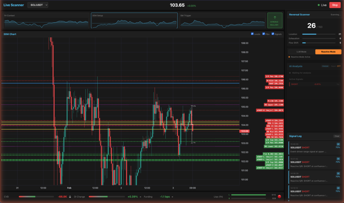Click the red SHORT indicator under Active Signals
This screenshot has height=203, width=344.
[x=295, y=84]
